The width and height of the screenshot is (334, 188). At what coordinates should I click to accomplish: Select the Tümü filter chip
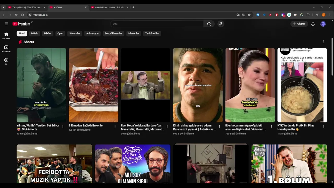click(x=22, y=33)
